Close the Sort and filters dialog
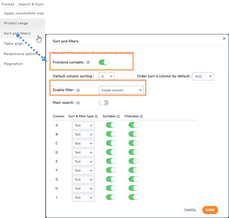229x218 pixels. pos(224,38)
